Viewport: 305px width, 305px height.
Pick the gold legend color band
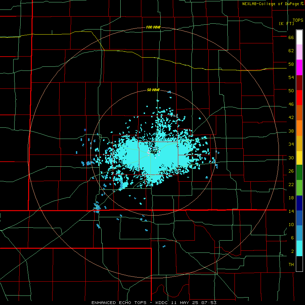click(x=299, y=143)
